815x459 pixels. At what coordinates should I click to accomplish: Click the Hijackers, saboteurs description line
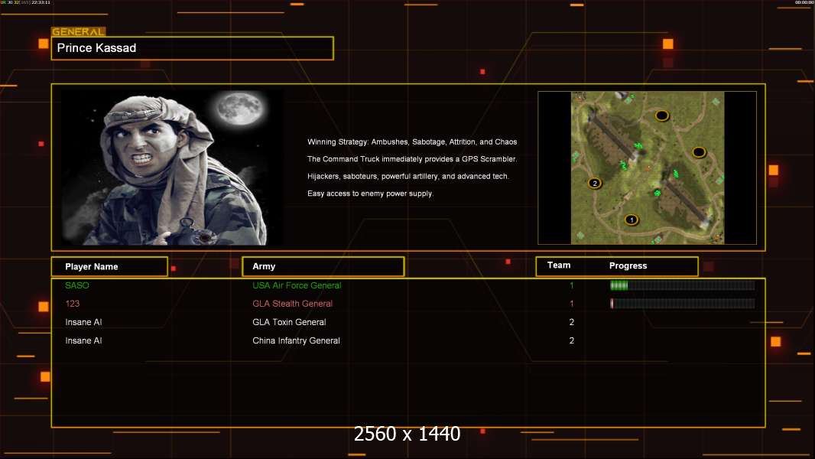tap(408, 176)
